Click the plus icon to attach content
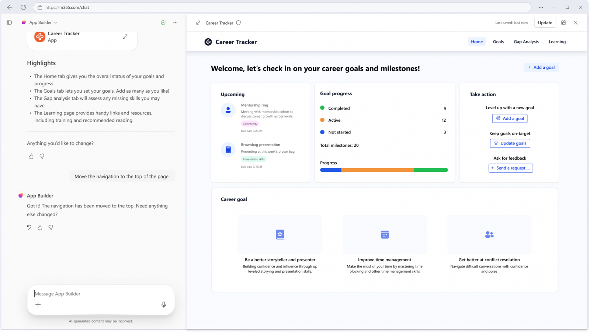 (x=38, y=305)
